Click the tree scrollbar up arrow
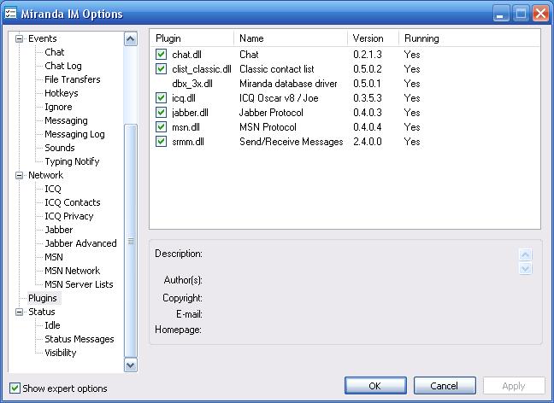554x403 pixels. tap(131, 38)
